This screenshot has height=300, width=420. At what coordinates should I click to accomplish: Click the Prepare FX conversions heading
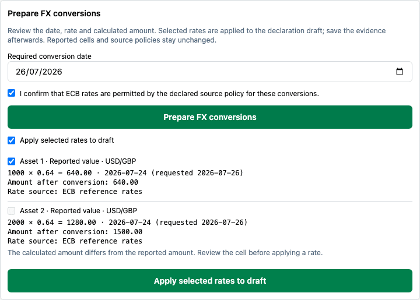coord(54,13)
